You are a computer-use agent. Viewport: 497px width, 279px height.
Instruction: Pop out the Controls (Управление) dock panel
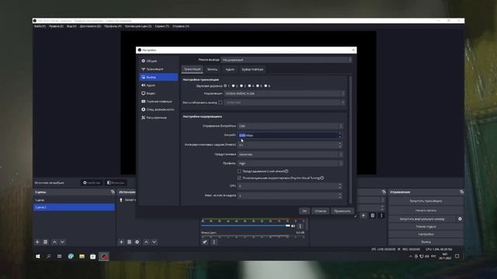461,192
